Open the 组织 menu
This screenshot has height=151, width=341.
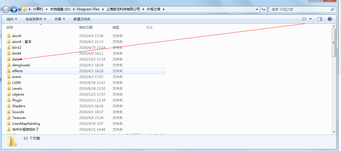coord(12,19)
